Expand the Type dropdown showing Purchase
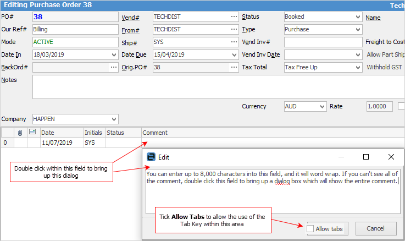The width and height of the screenshot is (405, 241). pos(358,29)
